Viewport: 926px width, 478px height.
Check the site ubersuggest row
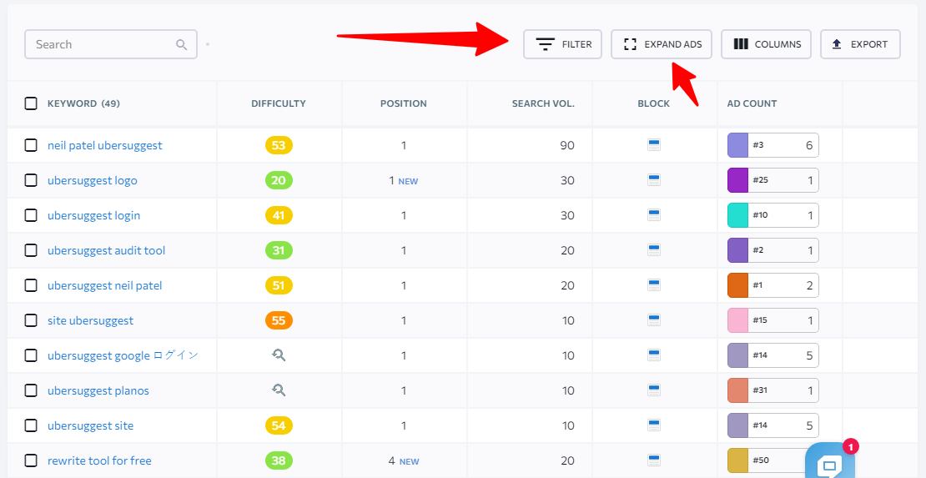tap(31, 320)
